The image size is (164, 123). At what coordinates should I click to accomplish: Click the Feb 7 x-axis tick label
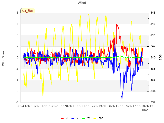tap(46, 106)
